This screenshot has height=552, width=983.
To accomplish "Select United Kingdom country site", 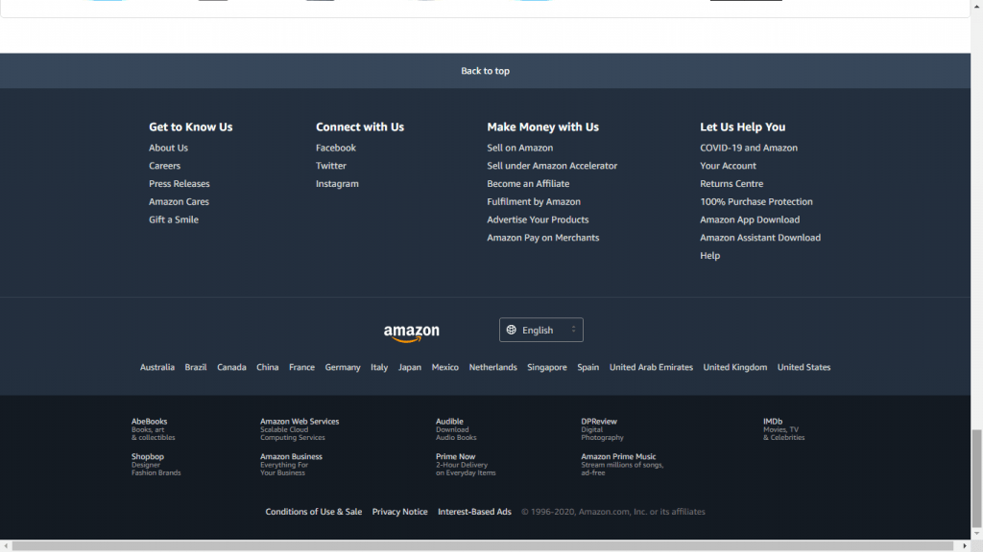I will click(x=734, y=367).
